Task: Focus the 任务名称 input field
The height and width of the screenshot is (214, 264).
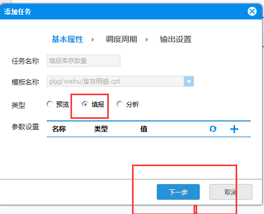Action: (84, 60)
